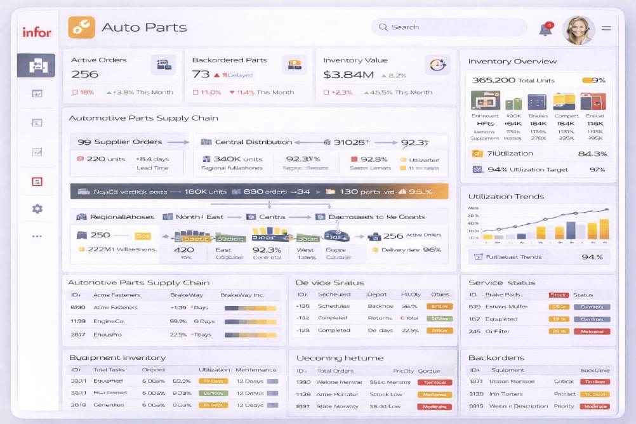Click the Inventory Value clock icon
Screen dimensions: 636x424
pos(437,64)
